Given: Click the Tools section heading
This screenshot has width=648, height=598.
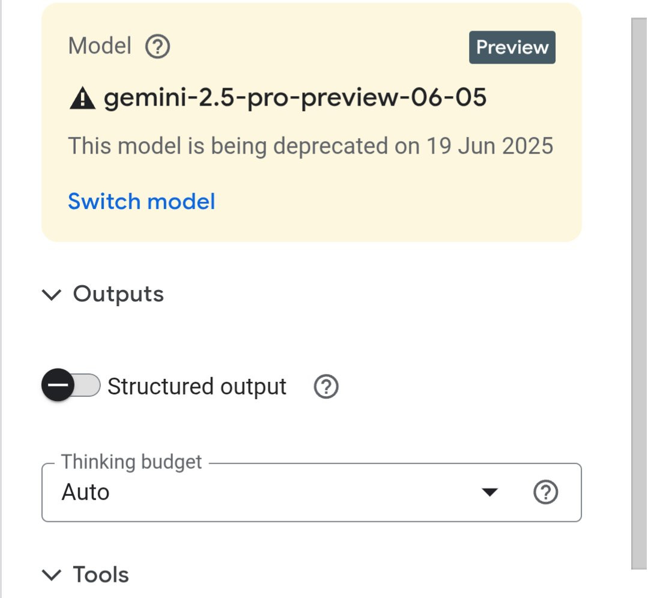Looking at the screenshot, I should tap(101, 575).
